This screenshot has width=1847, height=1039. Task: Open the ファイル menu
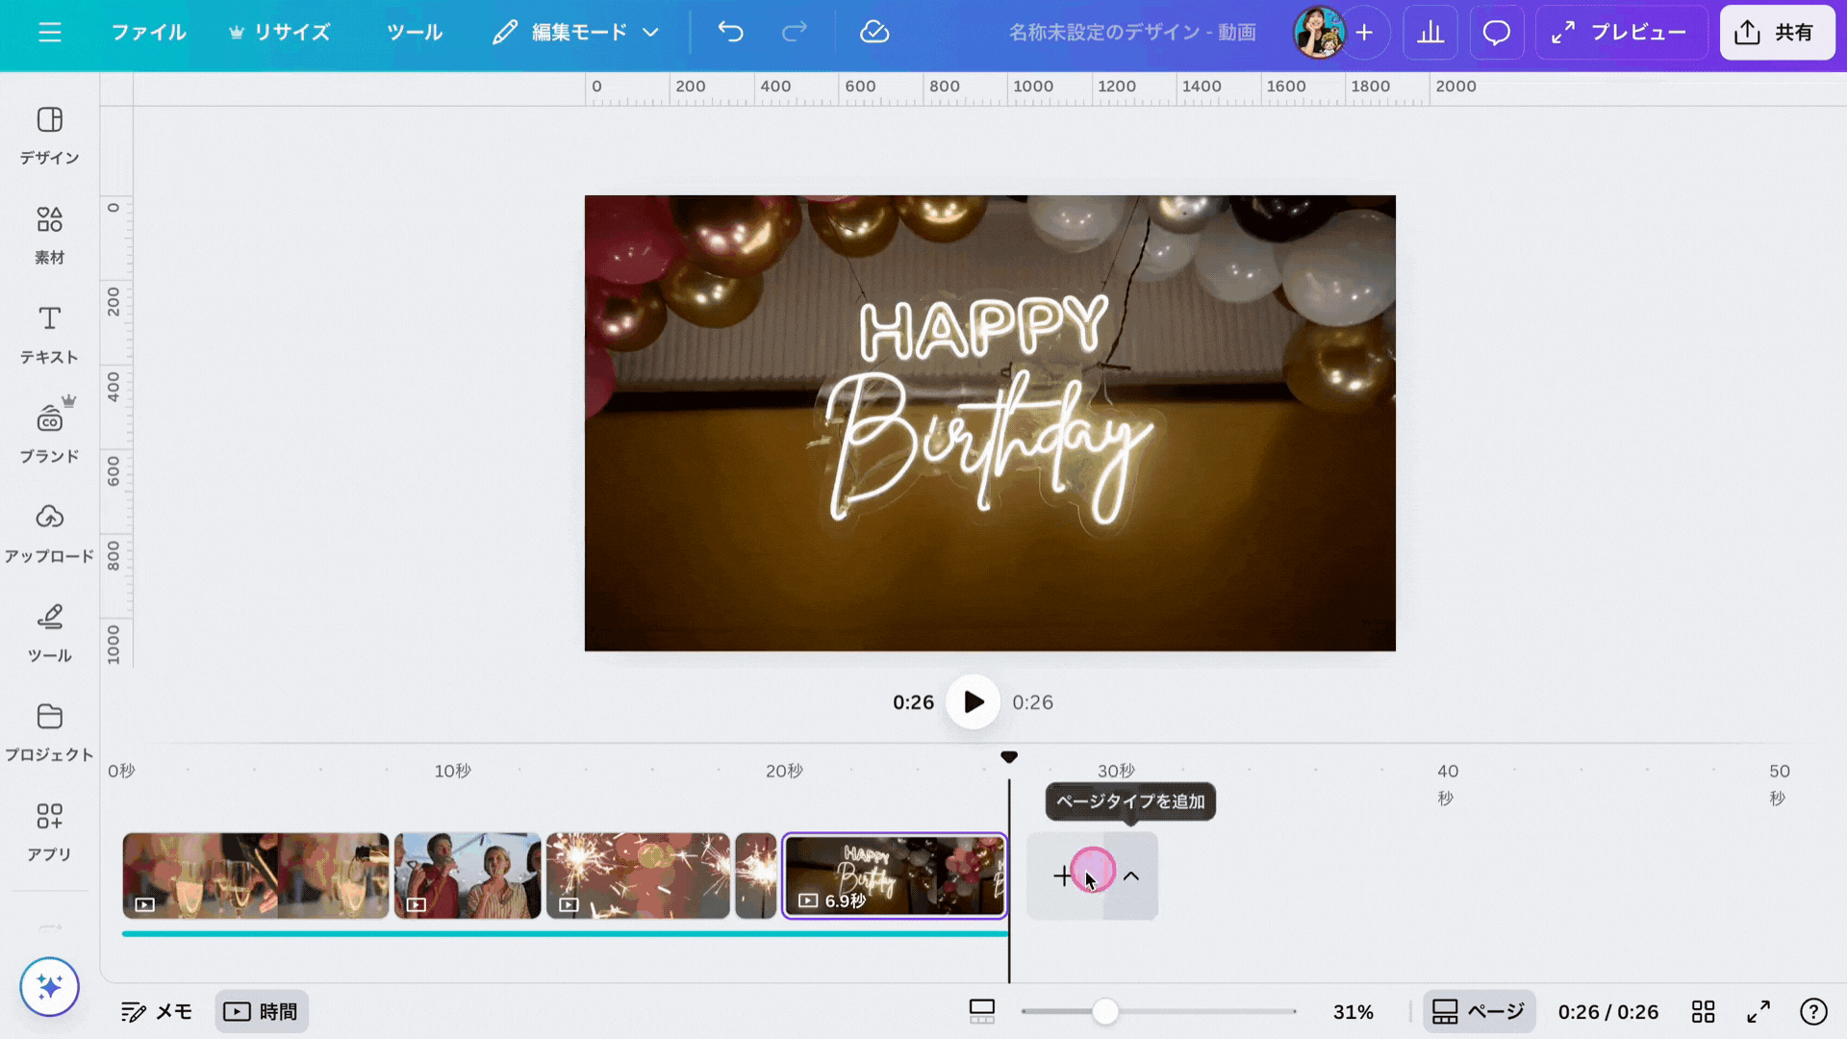point(148,32)
